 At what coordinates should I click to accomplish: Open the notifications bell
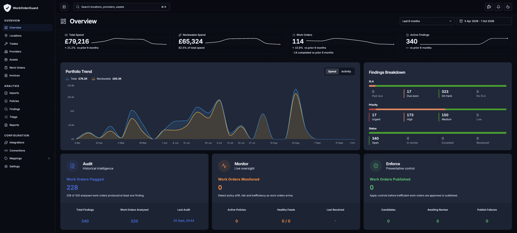click(498, 7)
